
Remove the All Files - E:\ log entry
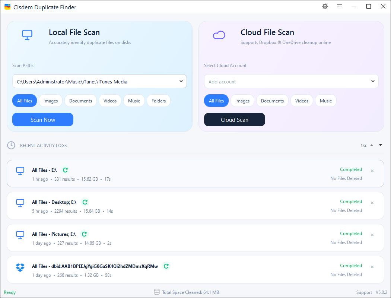pyautogui.click(x=372, y=171)
